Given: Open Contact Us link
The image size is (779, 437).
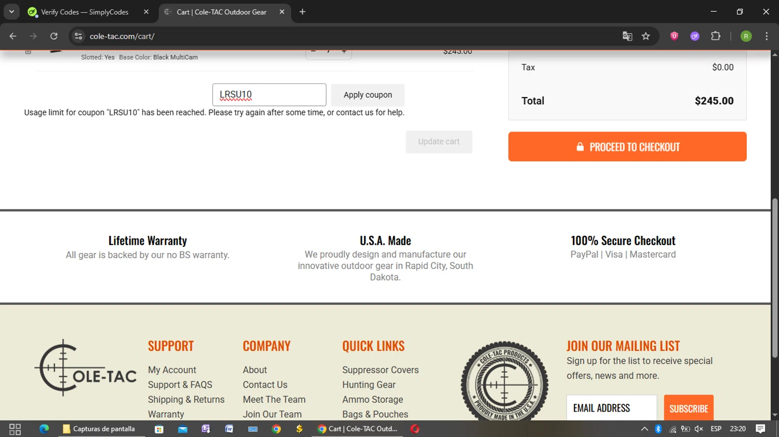Looking at the screenshot, I should coord(265,385).
